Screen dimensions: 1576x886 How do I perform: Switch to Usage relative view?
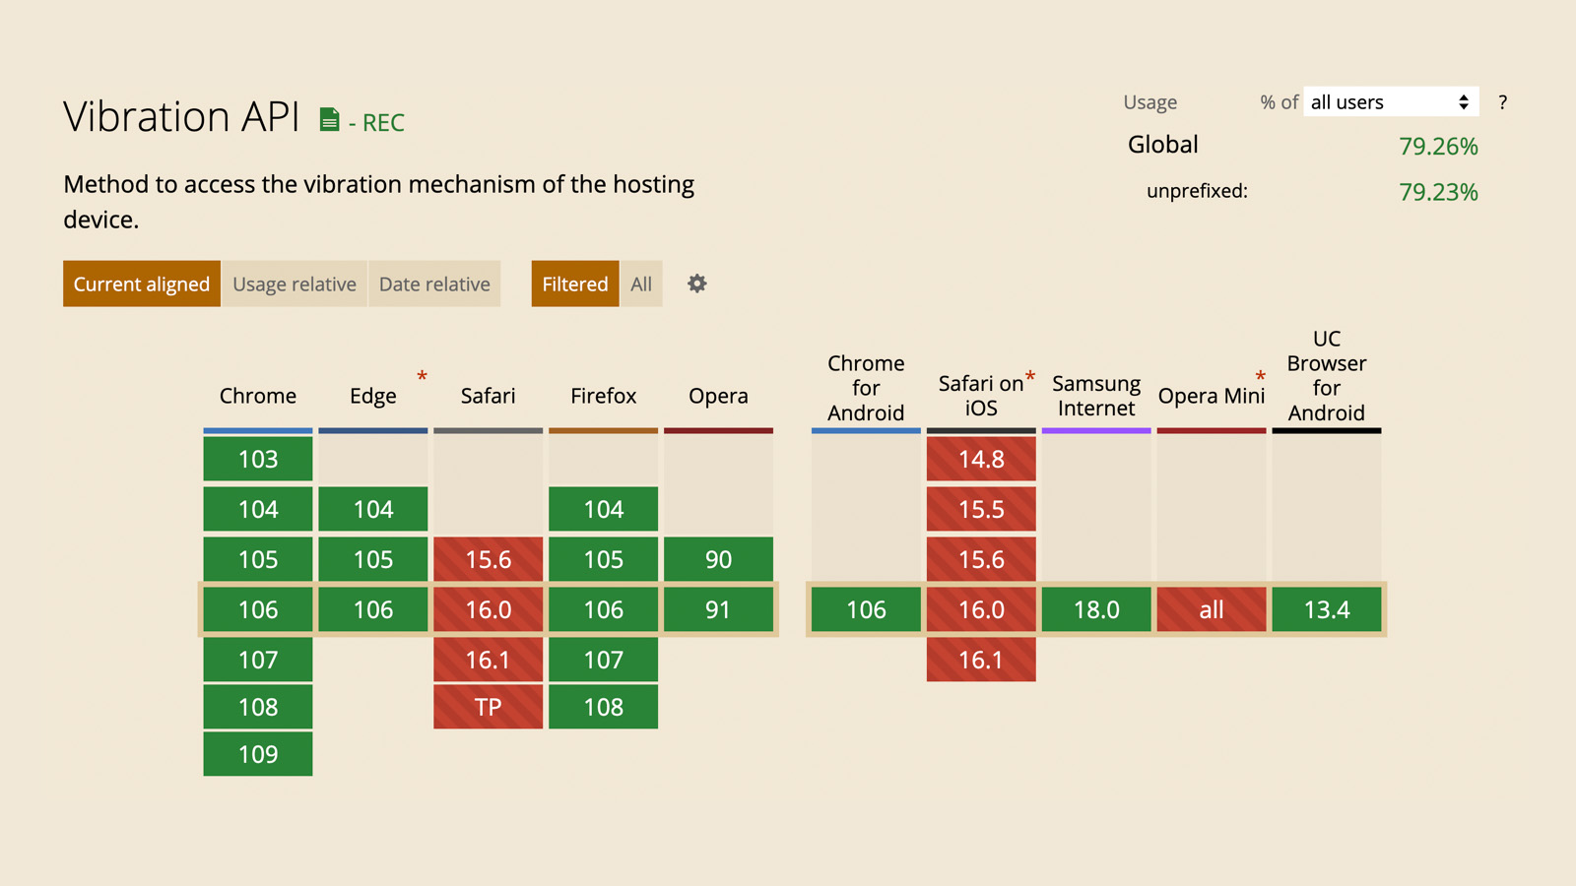pyautogui.click(x=295, y=284)
